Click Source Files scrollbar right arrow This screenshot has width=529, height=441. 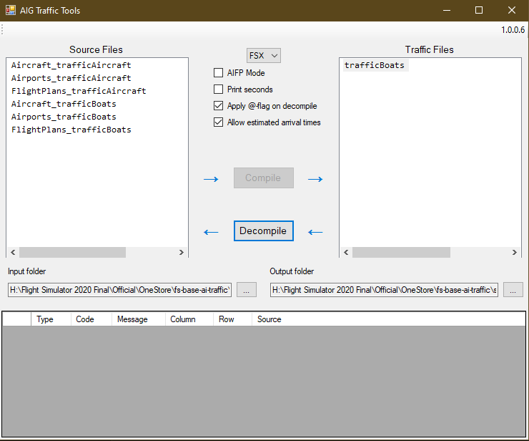[x=181, y=252]
